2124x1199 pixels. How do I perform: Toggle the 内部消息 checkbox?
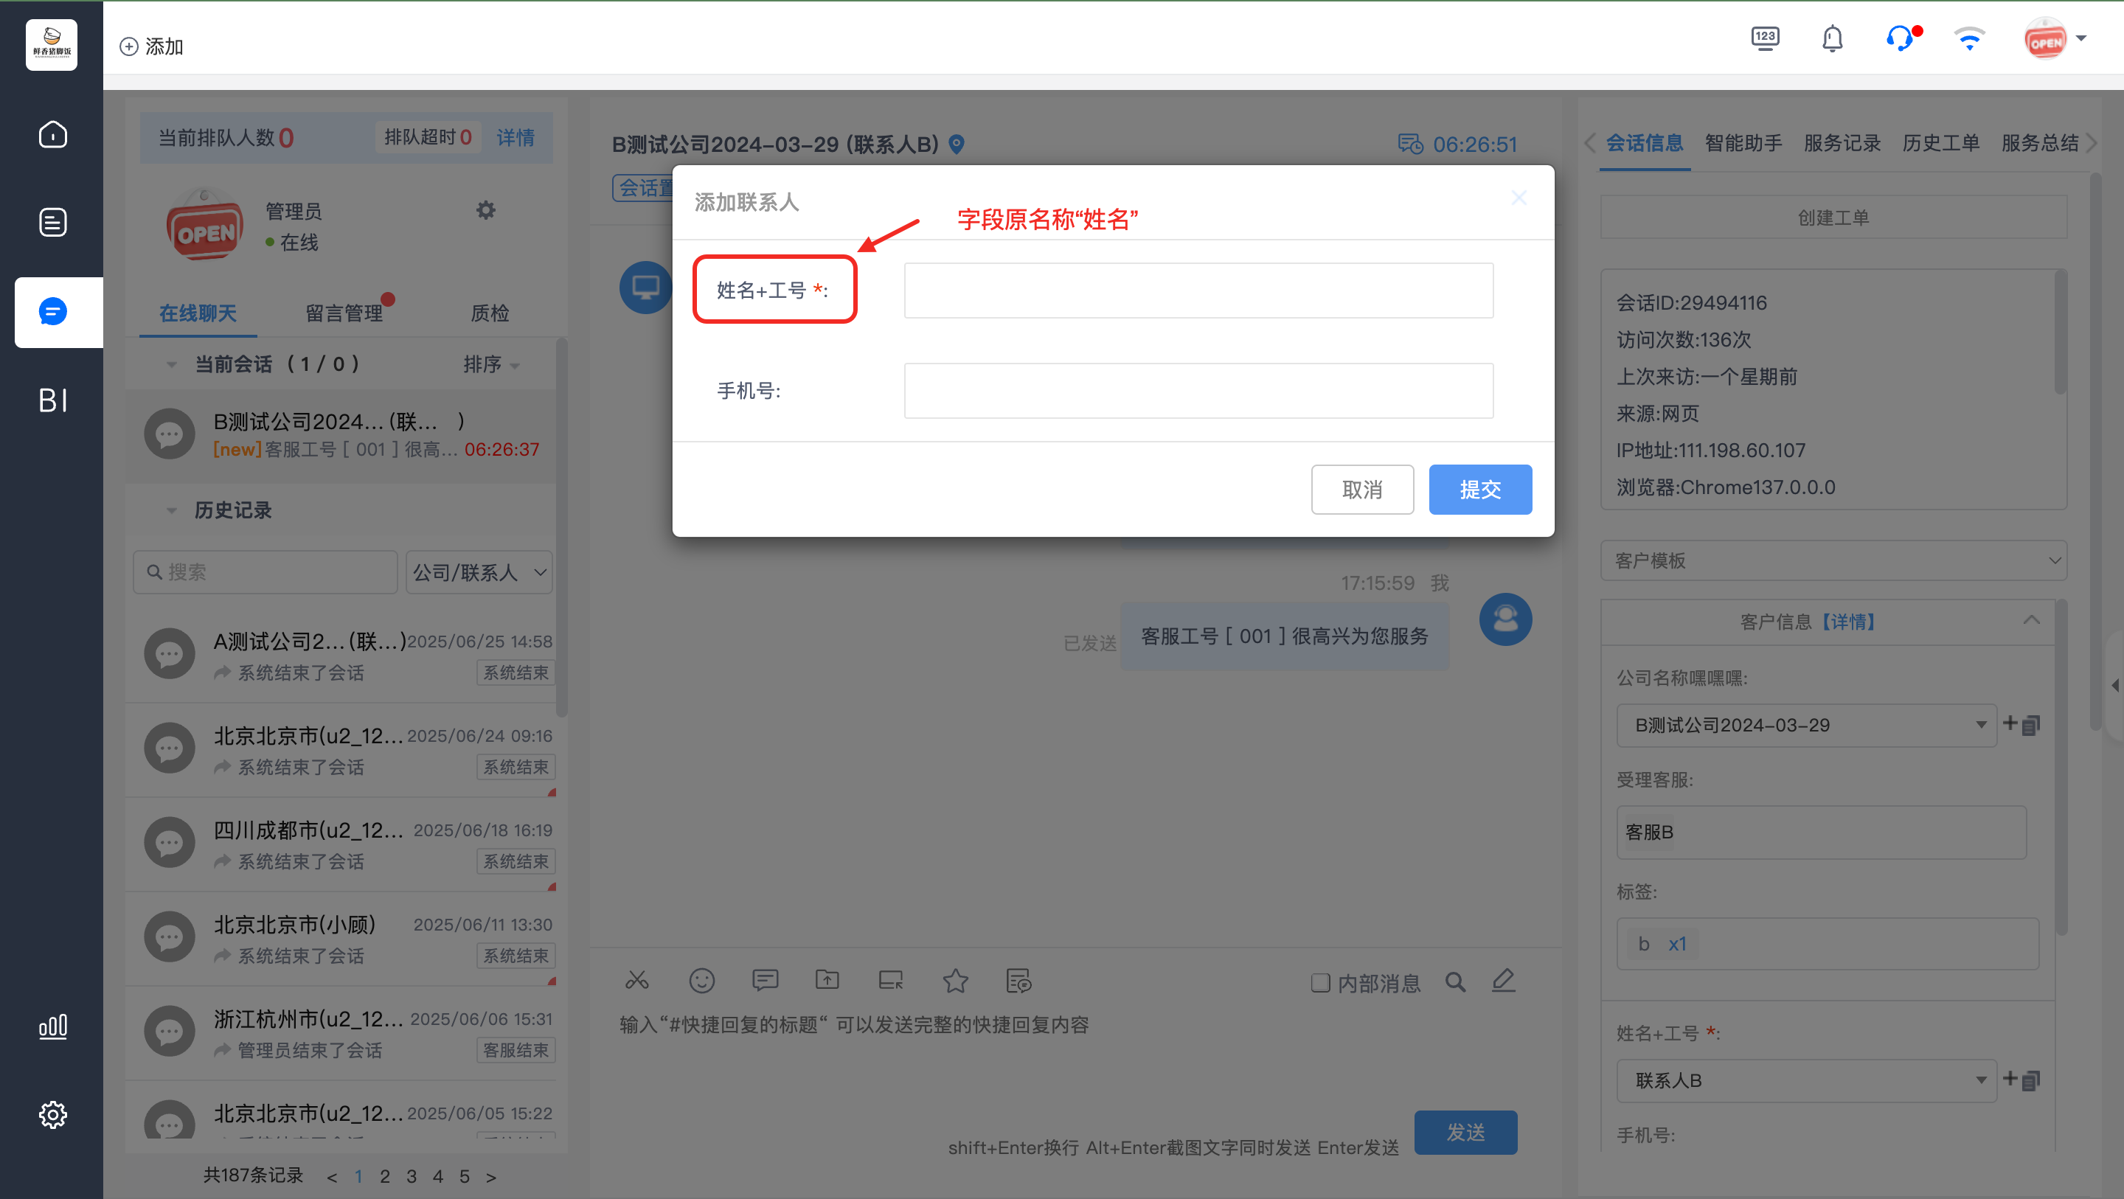(x=1320, y=983)
